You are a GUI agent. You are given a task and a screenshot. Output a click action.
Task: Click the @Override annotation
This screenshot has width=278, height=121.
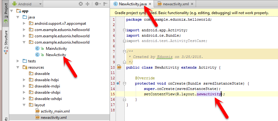(x=145, y=78)
